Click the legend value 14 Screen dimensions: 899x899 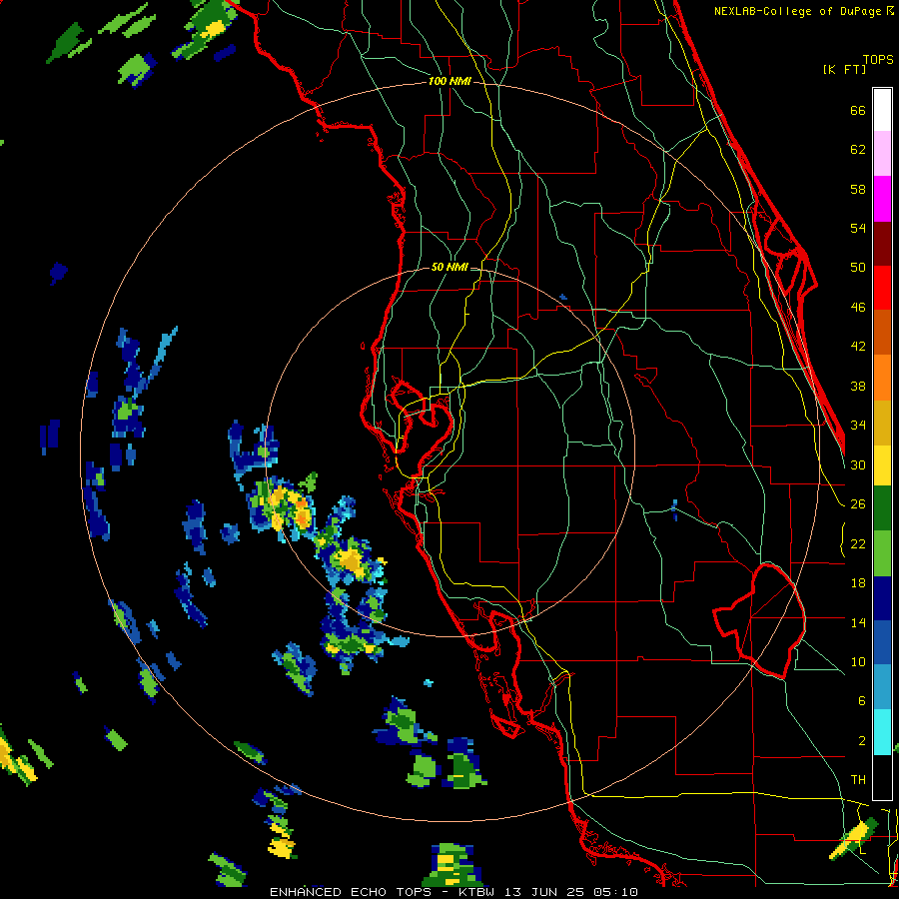click(858, 622)
